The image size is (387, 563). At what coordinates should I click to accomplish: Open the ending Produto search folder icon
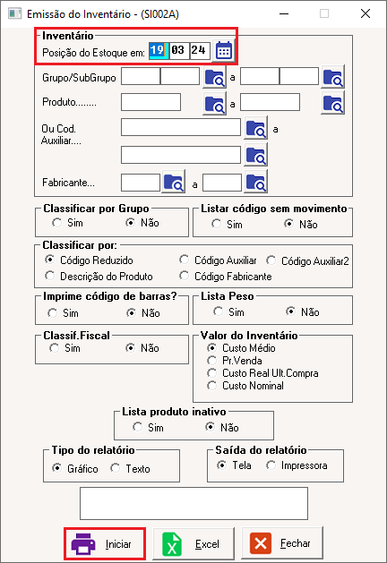point(332,103)
